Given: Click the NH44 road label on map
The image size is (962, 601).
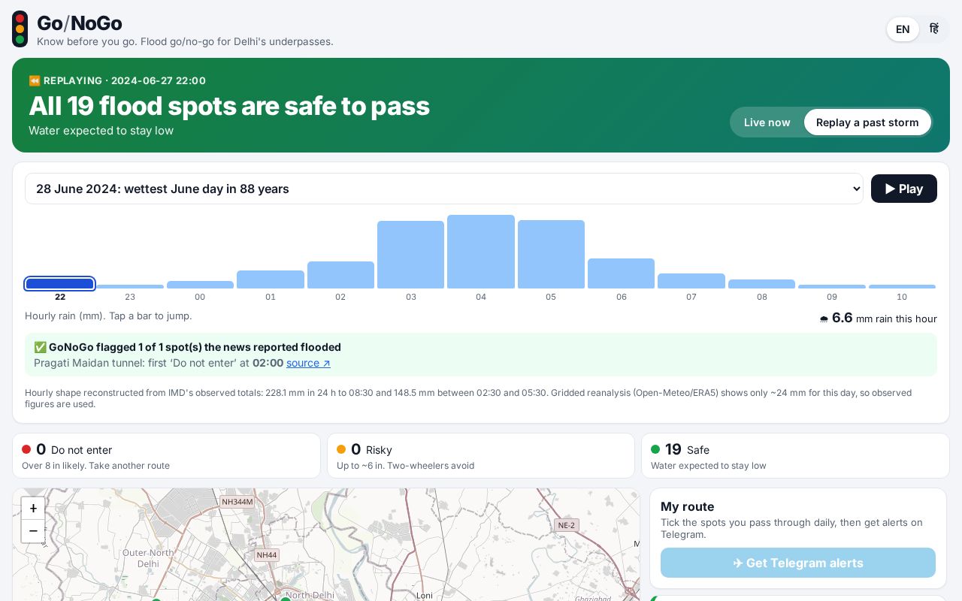Looking at the screenshot, I should pos(267,555).
